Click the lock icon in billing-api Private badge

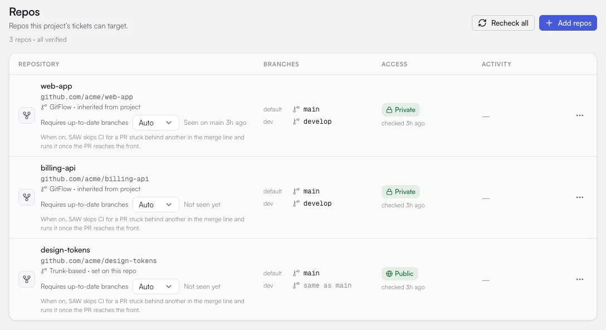pos(389,192)
